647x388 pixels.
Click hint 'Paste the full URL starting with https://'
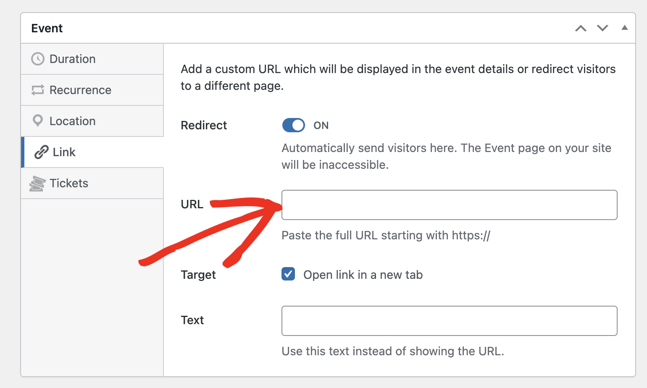pos(386,235)
